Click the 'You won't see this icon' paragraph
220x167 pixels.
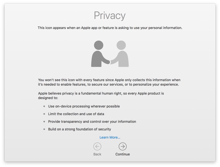point(109,82)
